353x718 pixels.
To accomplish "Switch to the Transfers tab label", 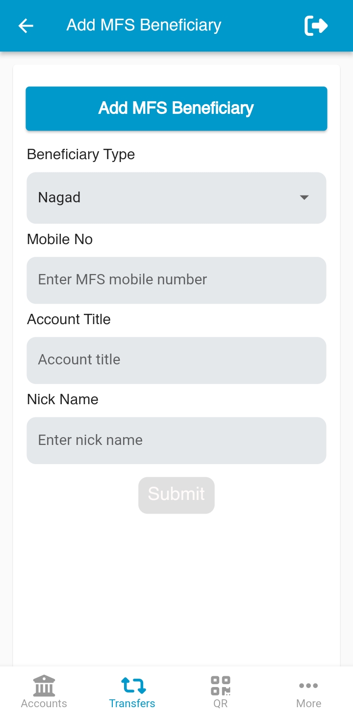I will pyautogui.click(x=132, y=703).
